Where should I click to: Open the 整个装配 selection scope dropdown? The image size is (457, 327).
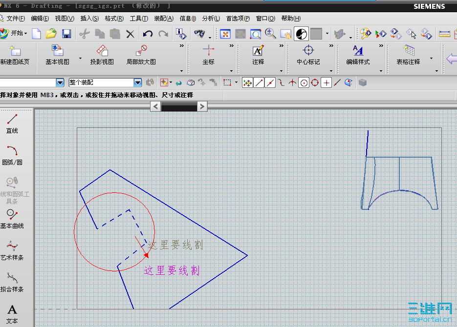pyautogui.click(x=138, y=83)
